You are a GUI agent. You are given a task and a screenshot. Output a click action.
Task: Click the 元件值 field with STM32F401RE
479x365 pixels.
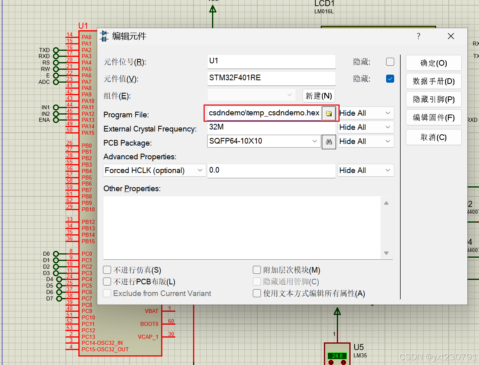click(x=271, y=78)
